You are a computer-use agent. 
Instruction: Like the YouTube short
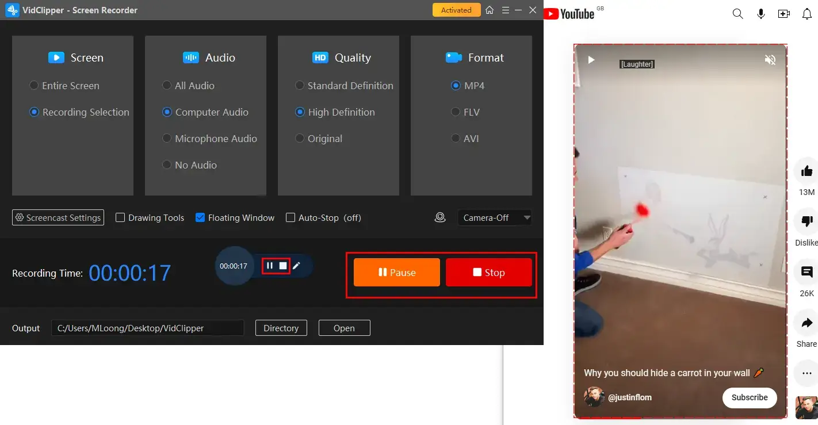[806, 171]
